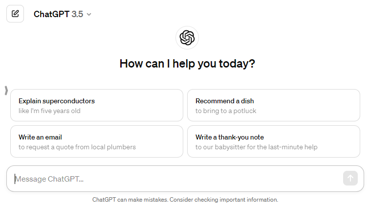
Task: Click the to bring to a potluck subtitle
Action: coord(226,111)
